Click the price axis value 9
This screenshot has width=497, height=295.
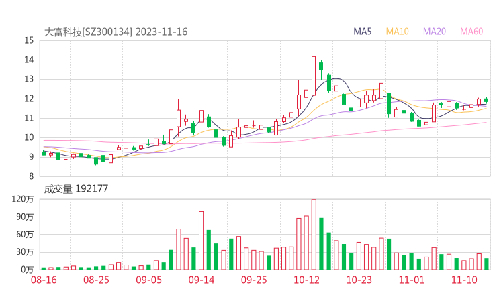pyautogui.click(x=31, y=157)
